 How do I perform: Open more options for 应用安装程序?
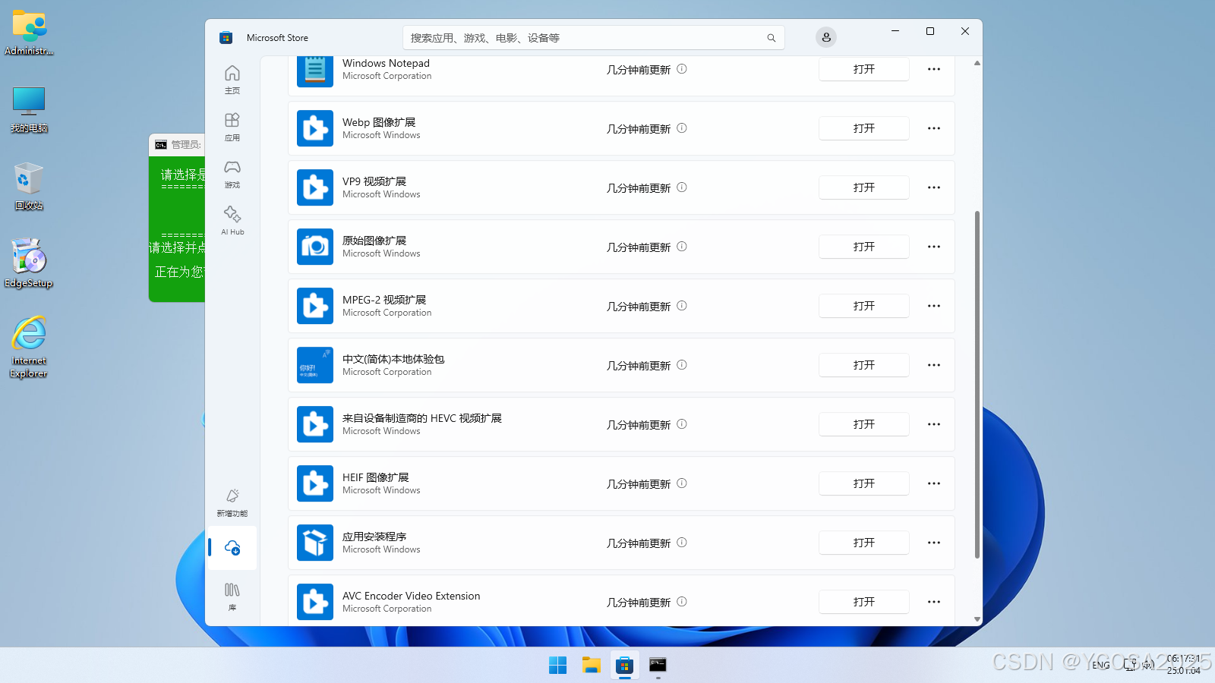point(934,543)
